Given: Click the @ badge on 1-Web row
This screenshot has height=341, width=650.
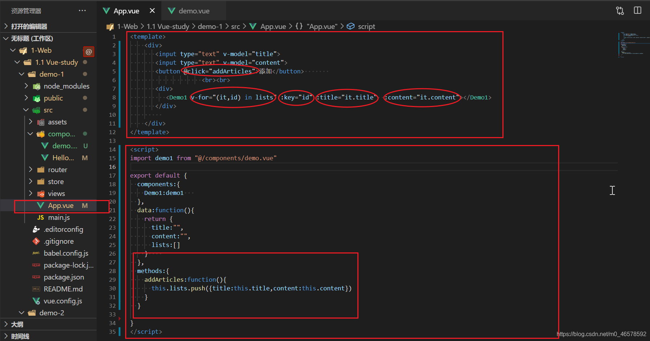Looking at the screenshot, I should [89, 52].
